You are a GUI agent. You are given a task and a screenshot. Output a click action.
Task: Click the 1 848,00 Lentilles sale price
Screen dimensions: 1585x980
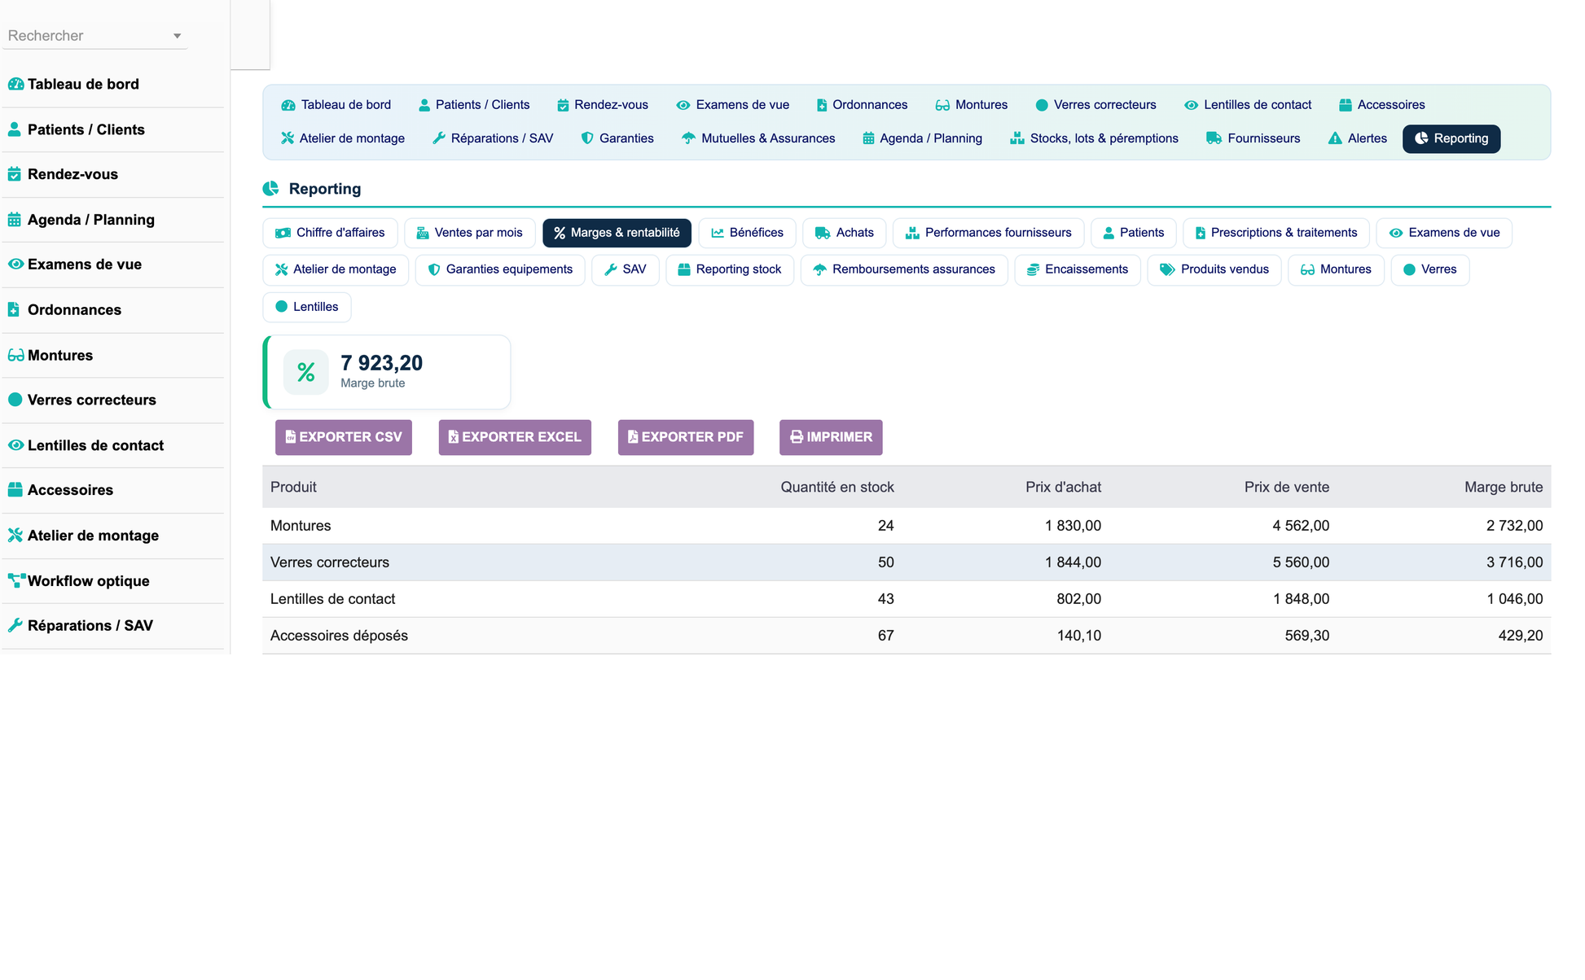pos(1301,599)
